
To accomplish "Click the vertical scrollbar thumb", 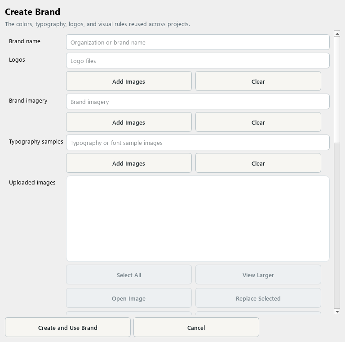I will click(x=337, y=90).
